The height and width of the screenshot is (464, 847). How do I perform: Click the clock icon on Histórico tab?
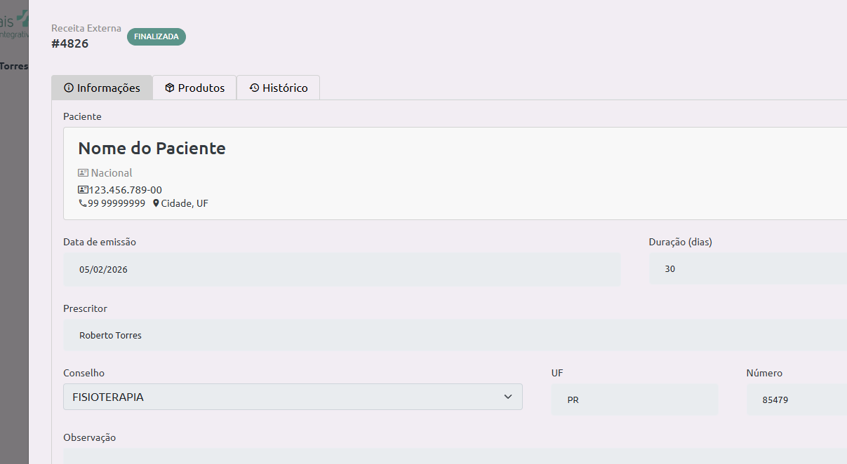point(254,88)
